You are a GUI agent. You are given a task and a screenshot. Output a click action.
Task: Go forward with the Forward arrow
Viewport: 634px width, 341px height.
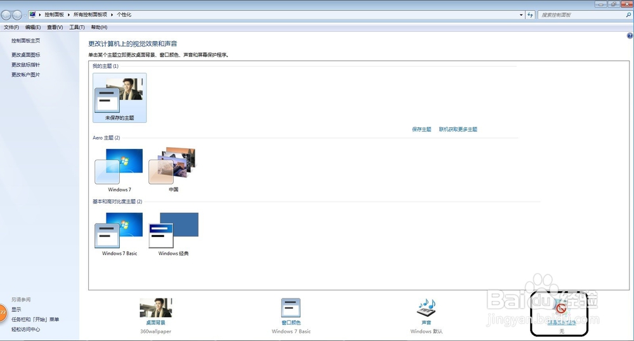[17, 15]
